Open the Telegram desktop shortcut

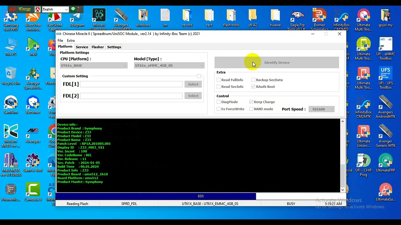point(77,19)
